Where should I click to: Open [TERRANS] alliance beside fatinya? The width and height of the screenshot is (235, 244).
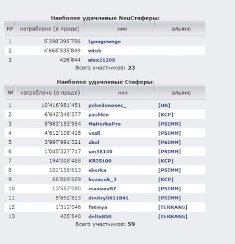point(172,207)
